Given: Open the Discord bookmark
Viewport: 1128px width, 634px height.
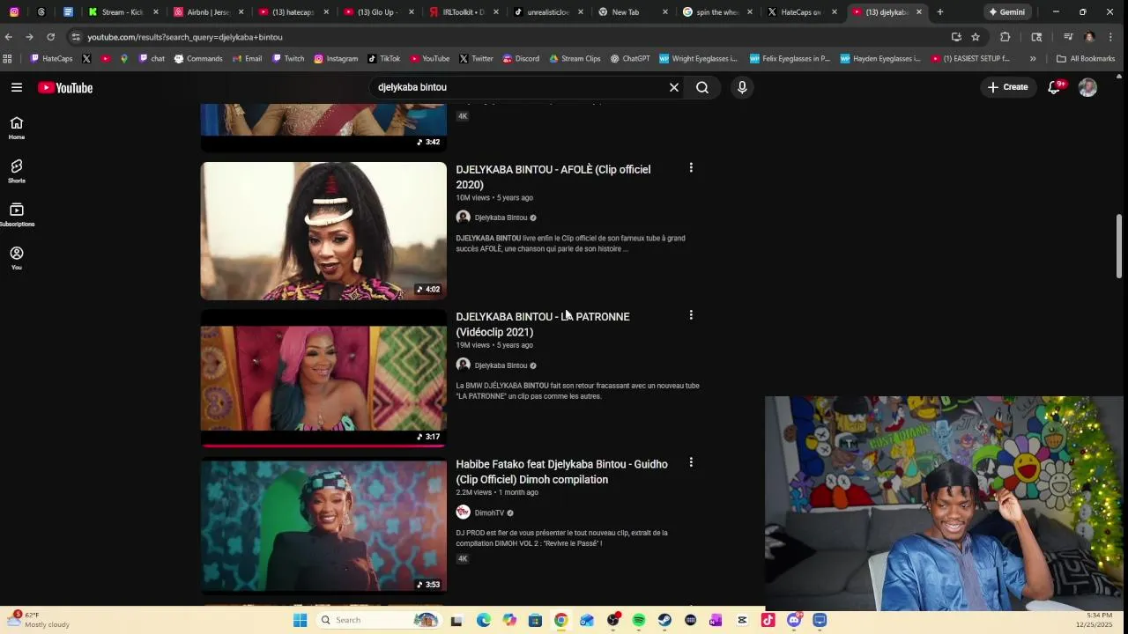Looking at the screenshot, I should [521, 59].
